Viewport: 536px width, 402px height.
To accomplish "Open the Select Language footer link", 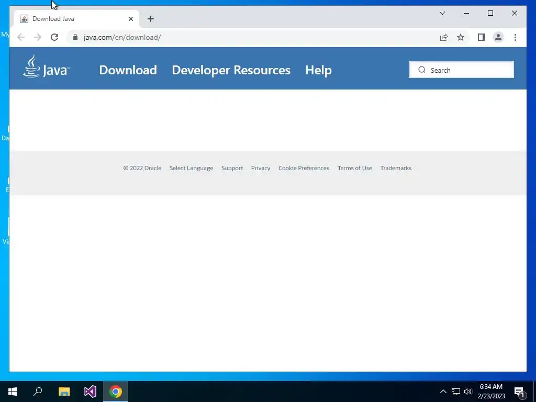I will click(191, 168).
